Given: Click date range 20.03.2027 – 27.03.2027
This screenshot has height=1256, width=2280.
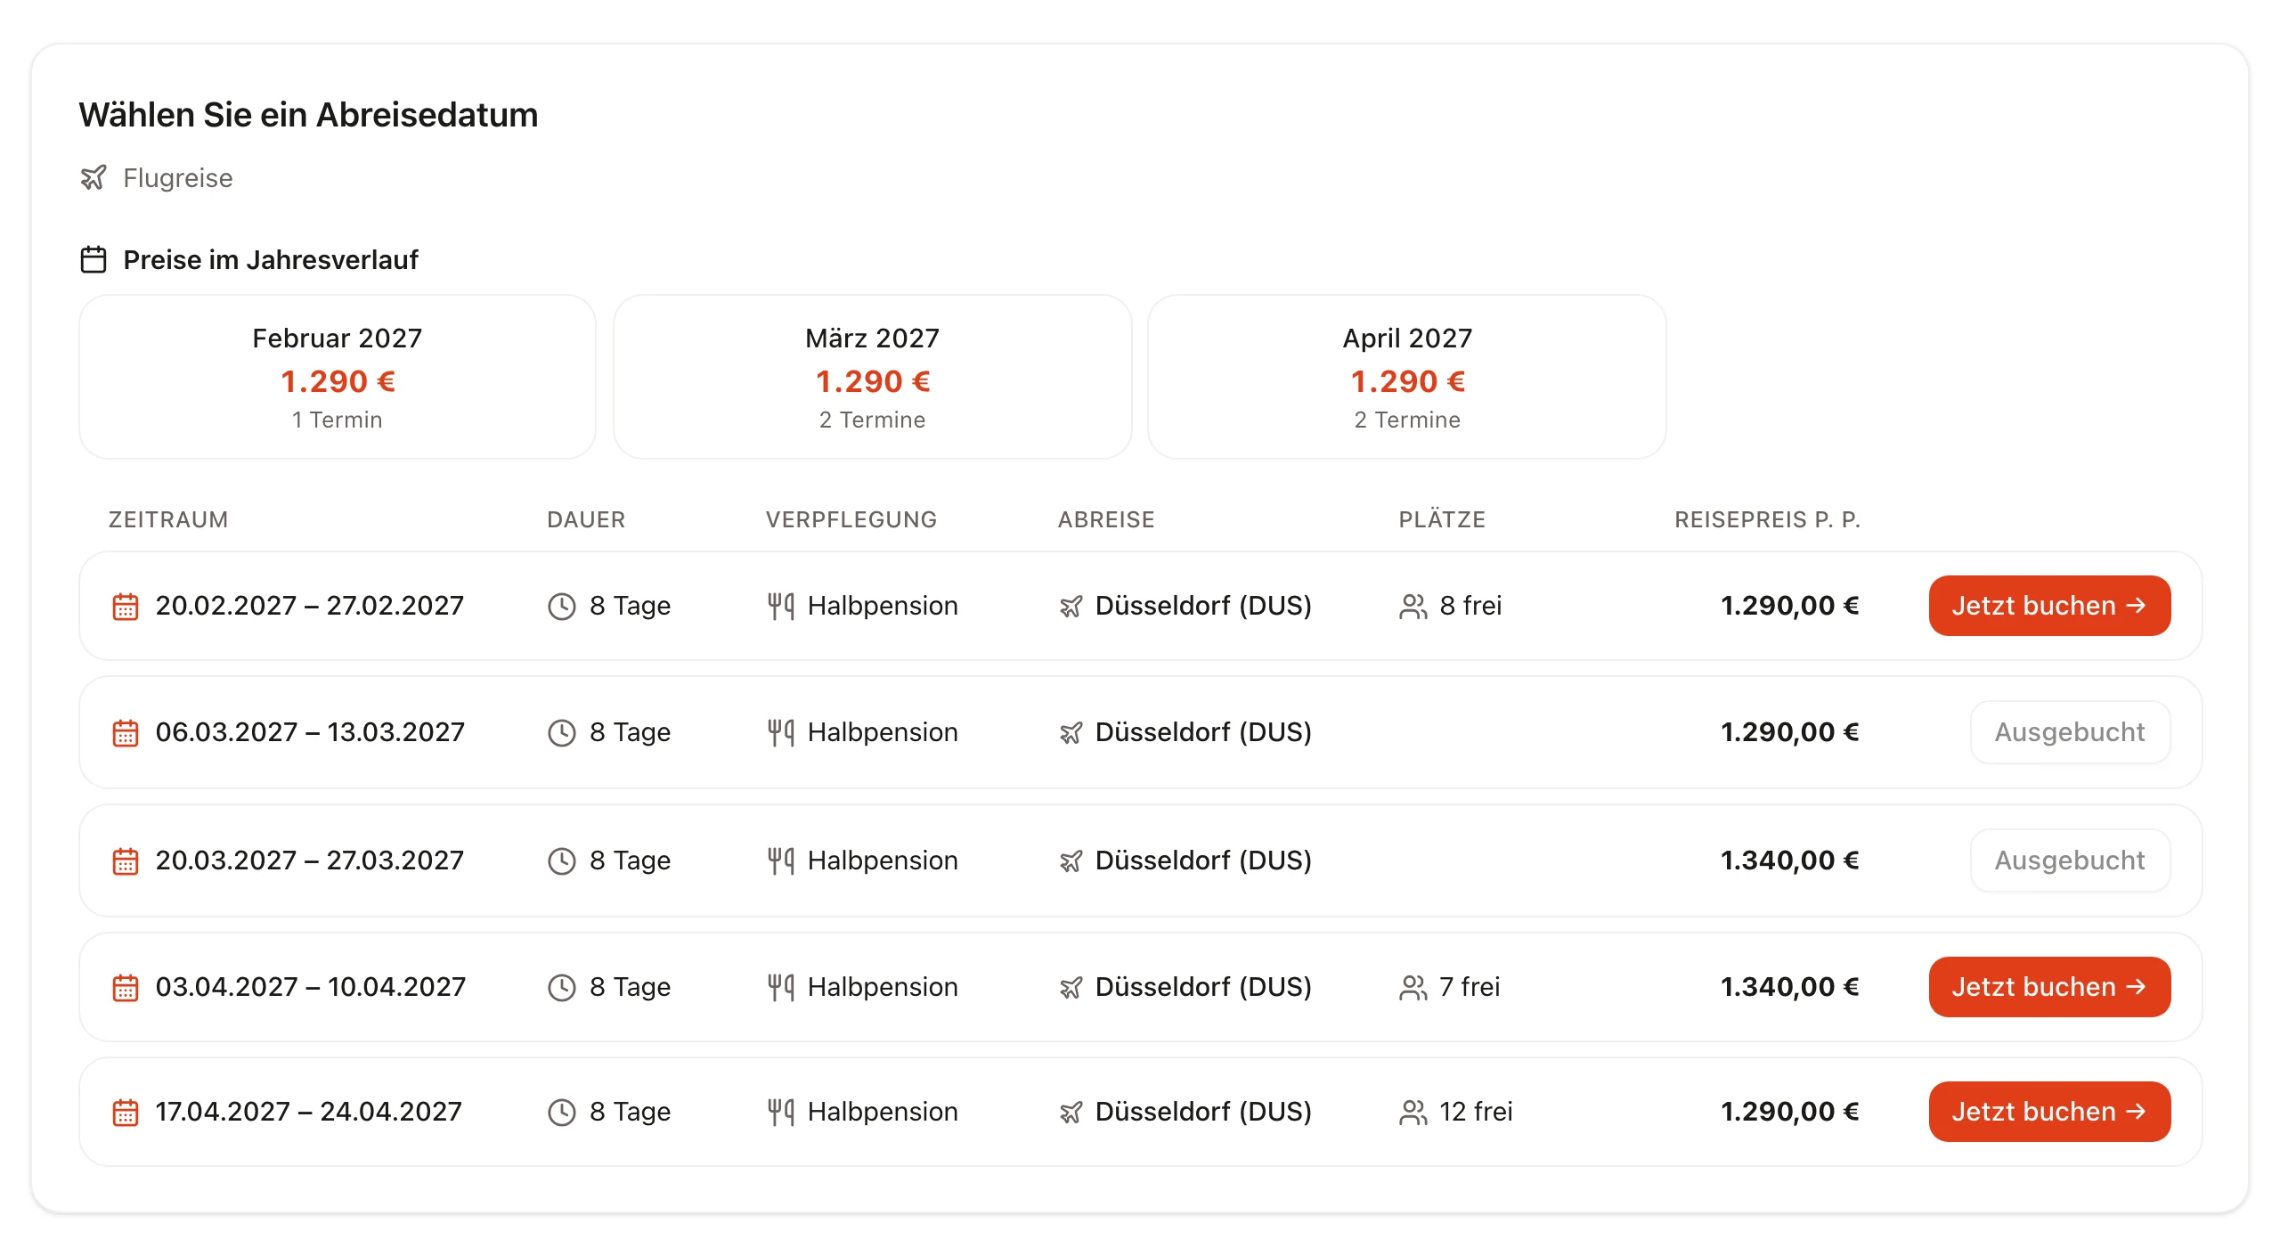Looking at the screenshot, I should point(310,860).
